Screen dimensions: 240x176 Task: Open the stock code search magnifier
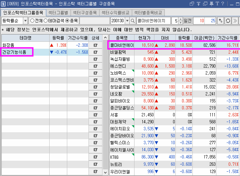point(133,21)
